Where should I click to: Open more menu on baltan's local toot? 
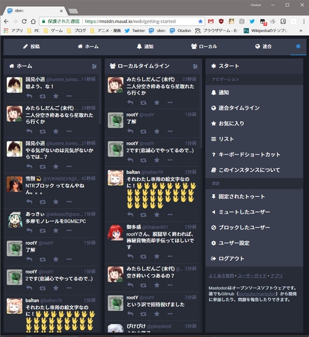[x=170, y=215]
